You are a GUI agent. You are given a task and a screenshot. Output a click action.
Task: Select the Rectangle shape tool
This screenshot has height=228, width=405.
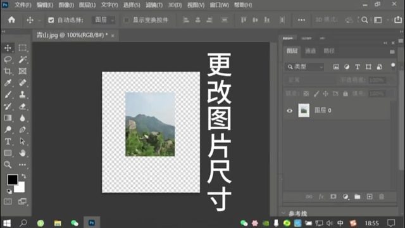8,153
